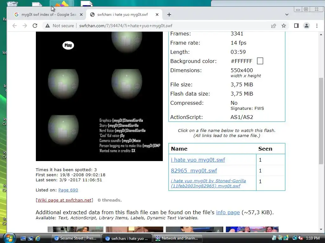This screenshot has width=325, height=243.
Task: Click the 'AS1/AS2' ActionScript value
Action: [x=242, y=117]
